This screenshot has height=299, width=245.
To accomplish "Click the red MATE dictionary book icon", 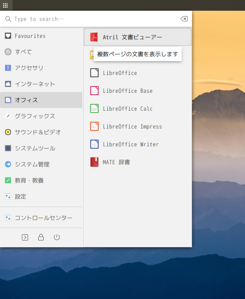I will pos(94,162).
